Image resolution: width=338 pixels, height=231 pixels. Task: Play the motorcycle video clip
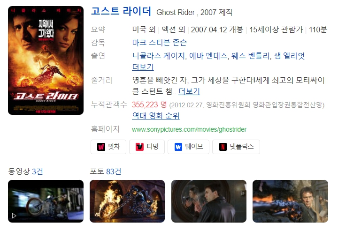point(46,201)
